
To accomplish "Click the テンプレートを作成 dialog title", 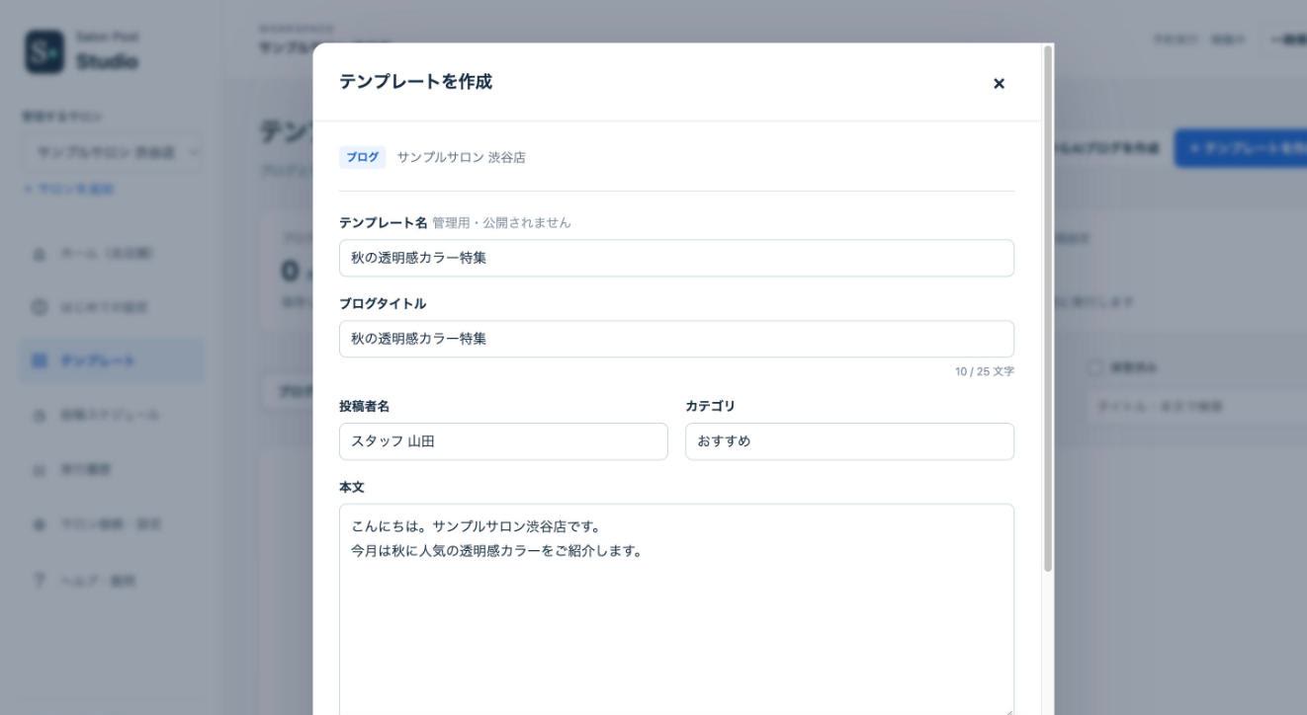I will (x=415, y=82).
